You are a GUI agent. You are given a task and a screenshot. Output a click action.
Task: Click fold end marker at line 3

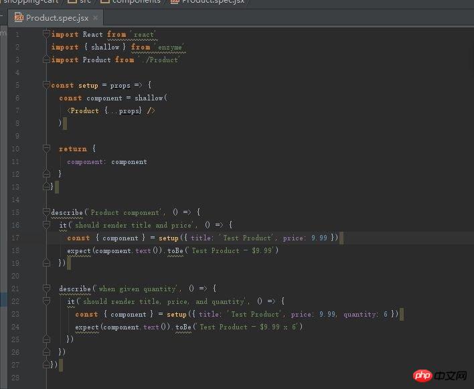tap(46, 59)
